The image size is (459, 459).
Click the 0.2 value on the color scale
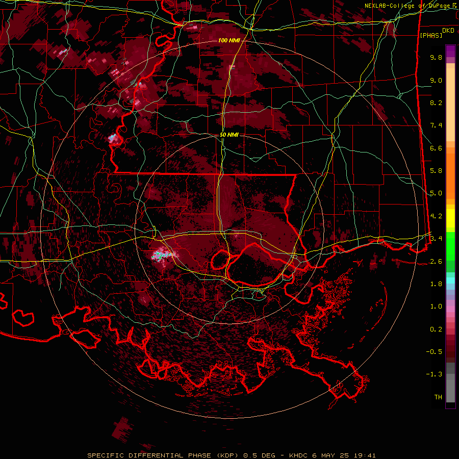point(436,329)
